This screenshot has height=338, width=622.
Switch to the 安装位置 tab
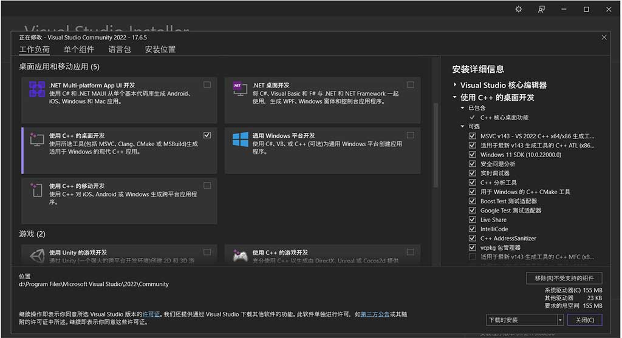pos(160,49)
